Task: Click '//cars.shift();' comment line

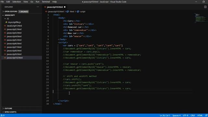Action: click(x=72, y=79)
